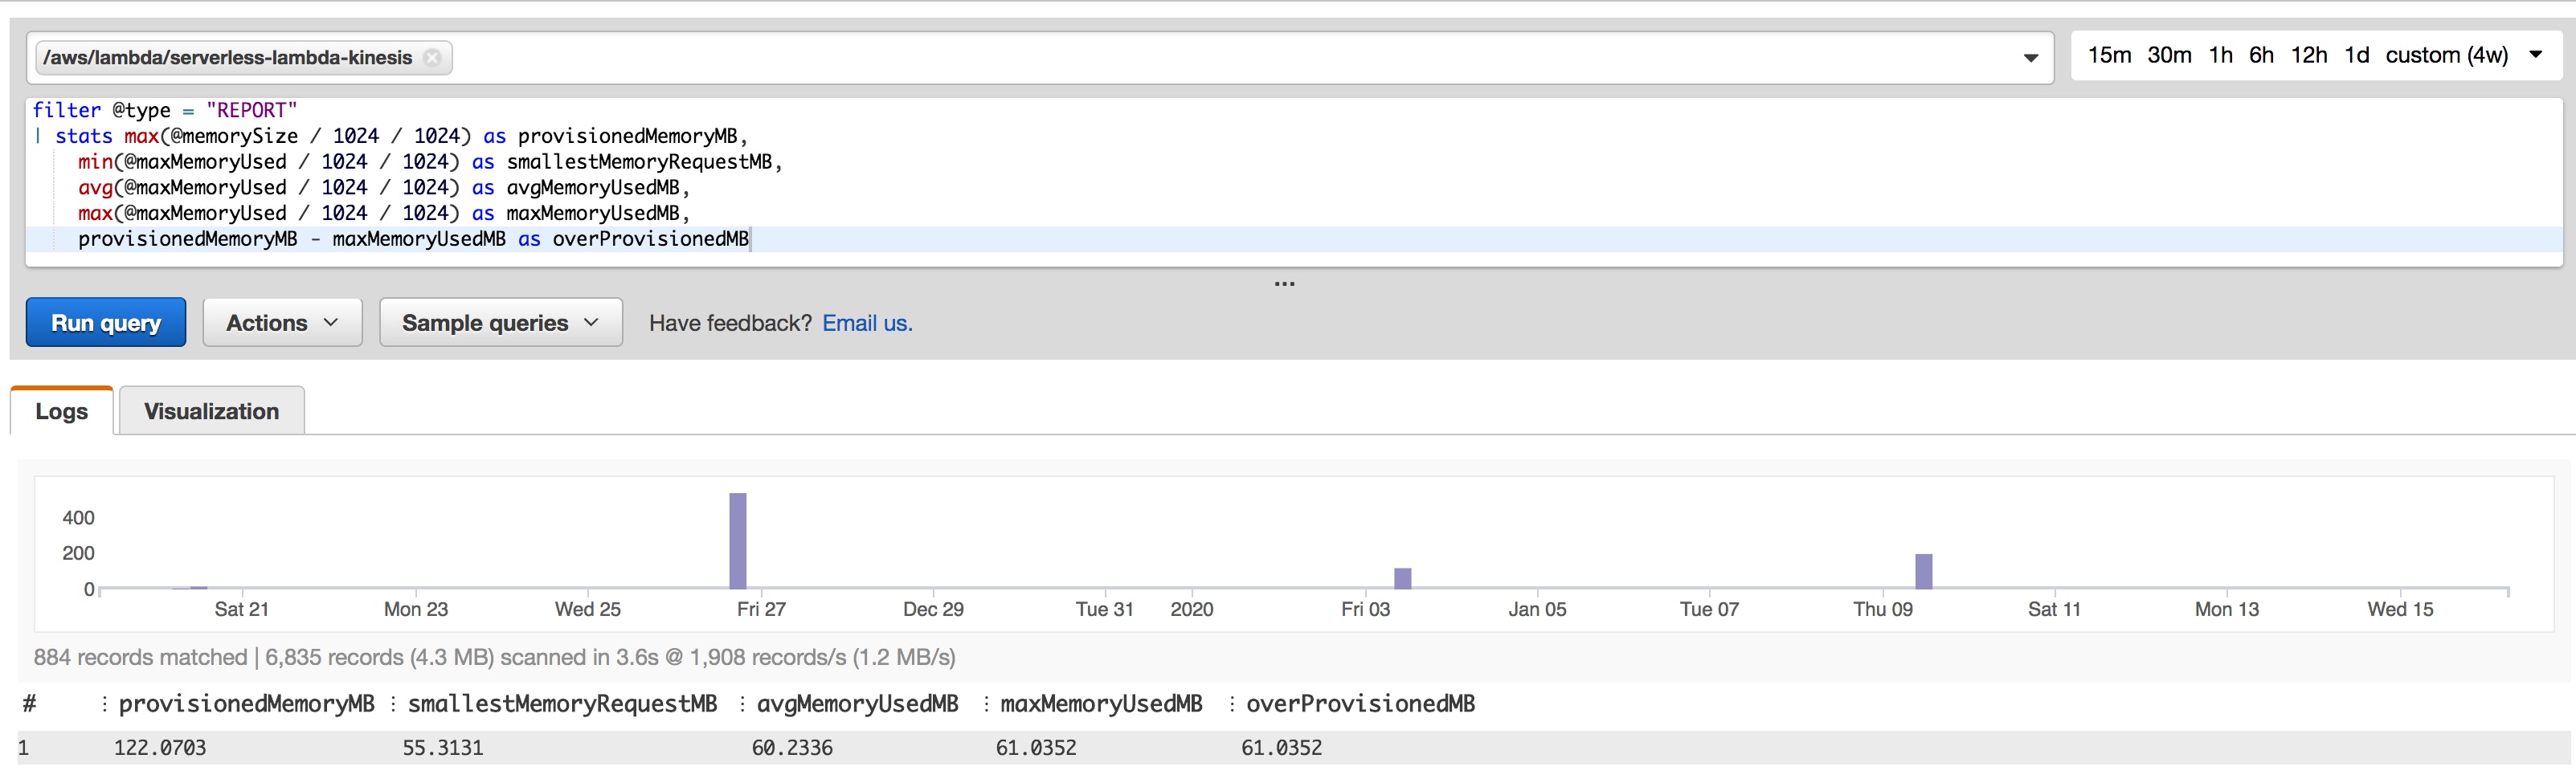Viewport: 2576px width, 779px height.
Task: Click the value 55.3131 in row 1
Action: [443, 748]
